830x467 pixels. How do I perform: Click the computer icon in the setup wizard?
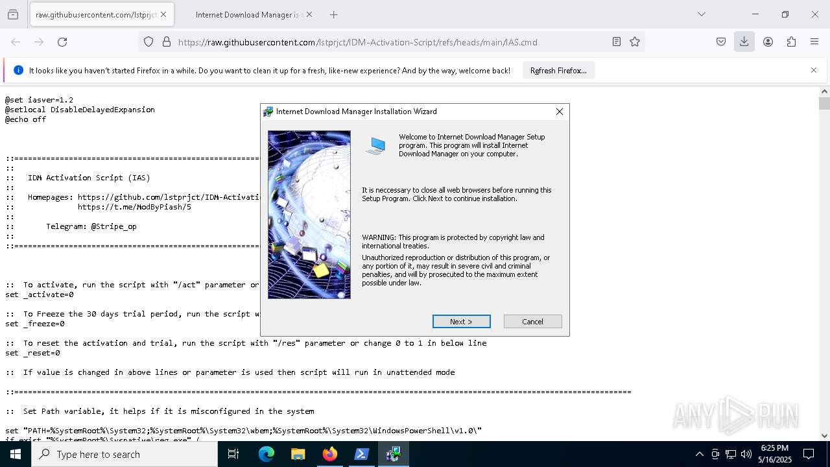(375, 146)
